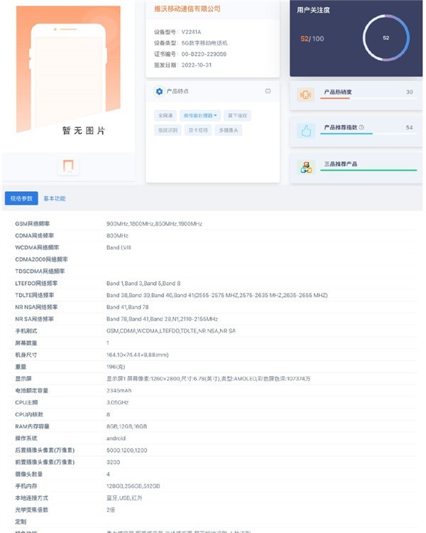The image size is (426, 533).
Task: Open the 基本功能 tab
Action: (x=55, y=198)
